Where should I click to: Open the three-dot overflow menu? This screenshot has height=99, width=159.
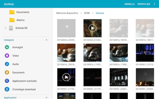coord(154,4)
